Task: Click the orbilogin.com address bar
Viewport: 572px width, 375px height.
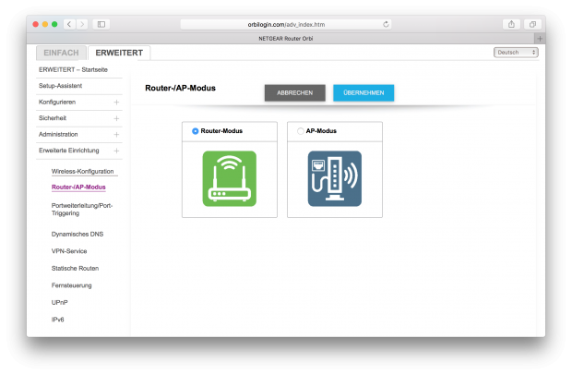Action: (x=286, y=24)
